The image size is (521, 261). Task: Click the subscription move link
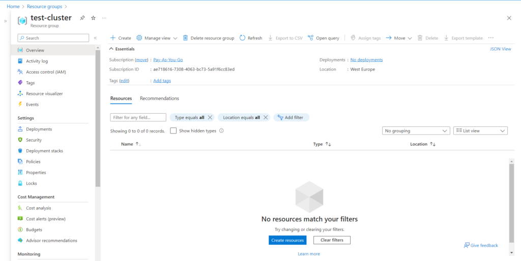tap(141, 60)
